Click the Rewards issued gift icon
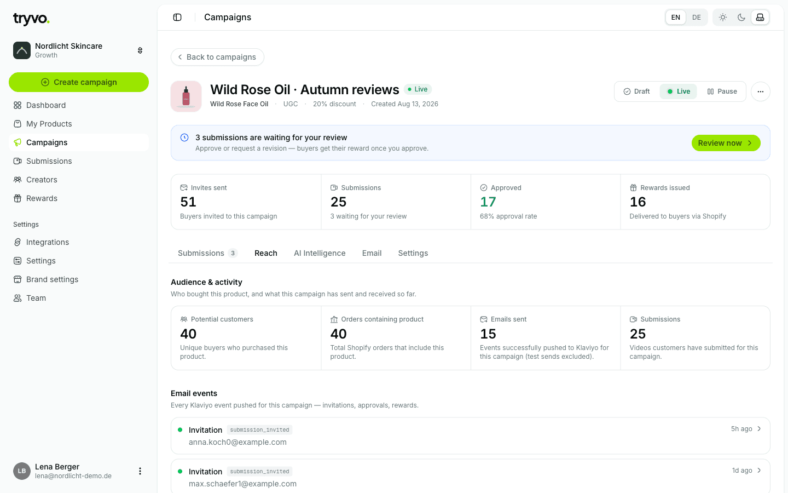Viewport: 788px width, 493px height. pos(633,188)
